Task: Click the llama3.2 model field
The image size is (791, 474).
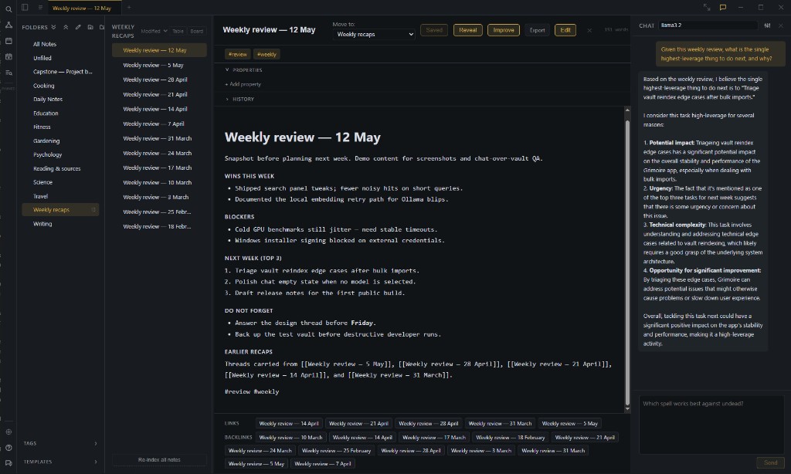Action: click(708, 25)
